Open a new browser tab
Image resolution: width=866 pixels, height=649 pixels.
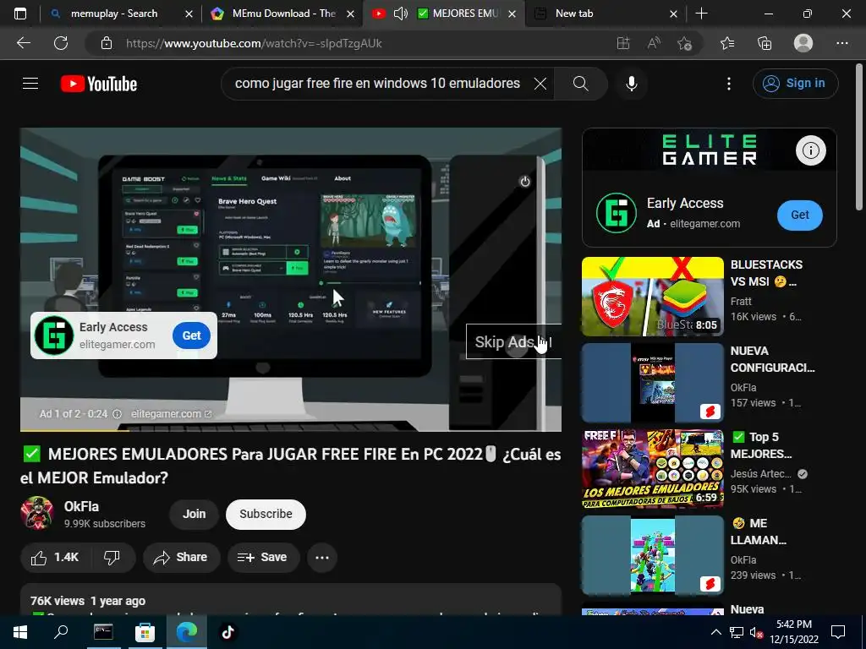tap(701, 14)
